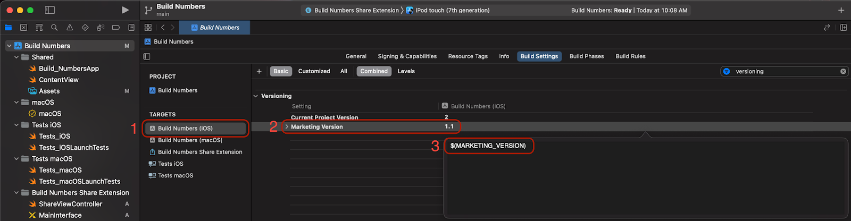Select the Build Numbers (macOS) target
The height and width of the screenshot is (221, 851).
(190, 140)
